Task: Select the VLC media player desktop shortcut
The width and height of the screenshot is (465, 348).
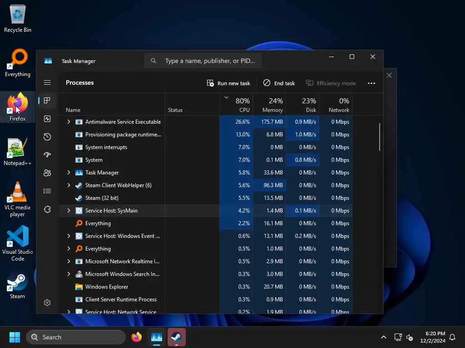Action: (18, 199)
